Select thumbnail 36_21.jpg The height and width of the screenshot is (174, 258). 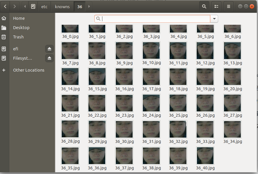pyautogui.click(x=70, y=103)
